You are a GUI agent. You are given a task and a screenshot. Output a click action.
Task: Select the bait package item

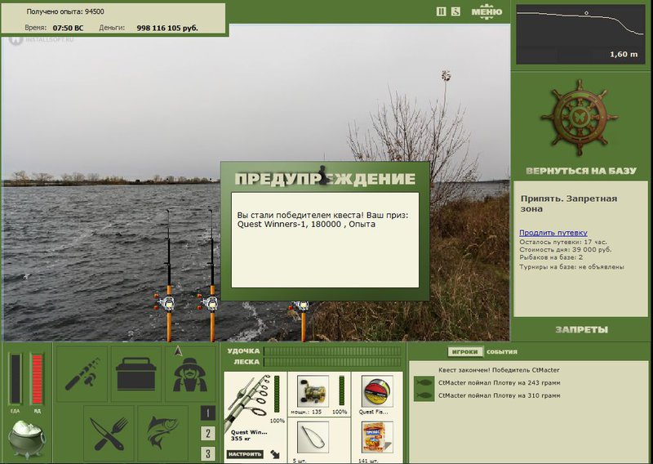tap(377, 437)
